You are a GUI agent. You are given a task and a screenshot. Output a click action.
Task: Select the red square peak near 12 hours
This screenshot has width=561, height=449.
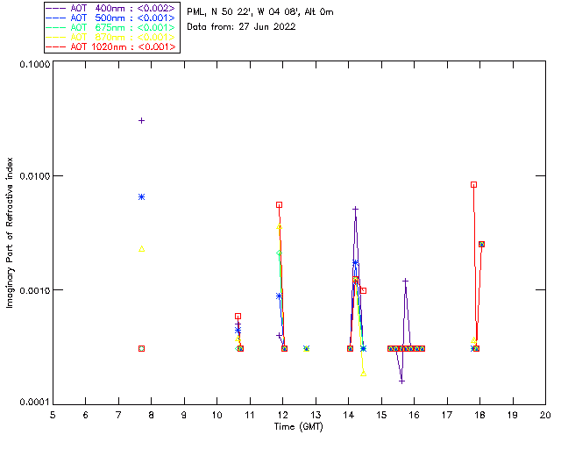pyautogui.click(x=279, y=205)
